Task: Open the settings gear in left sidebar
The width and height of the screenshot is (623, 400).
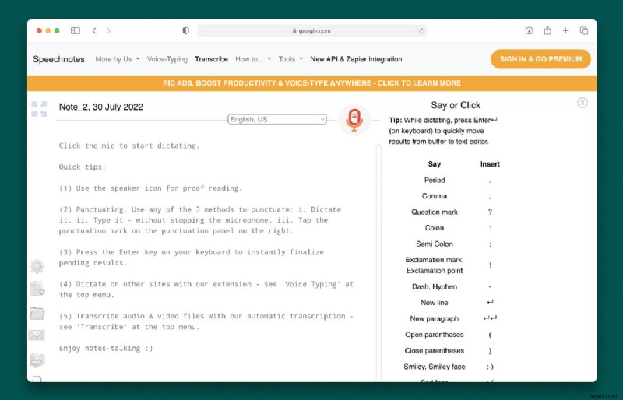Action: pyautogui.click(x=37, y=266)
